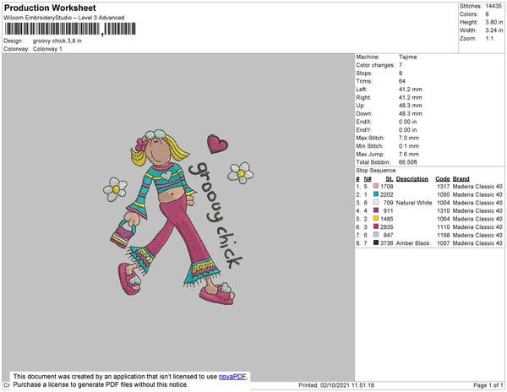Click the novaPDF link
The width and height of the screenshot is (507, 392).
[232, 377]
